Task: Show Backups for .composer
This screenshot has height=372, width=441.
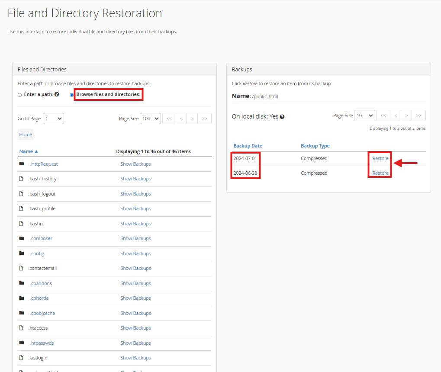Action: [135, 238]
